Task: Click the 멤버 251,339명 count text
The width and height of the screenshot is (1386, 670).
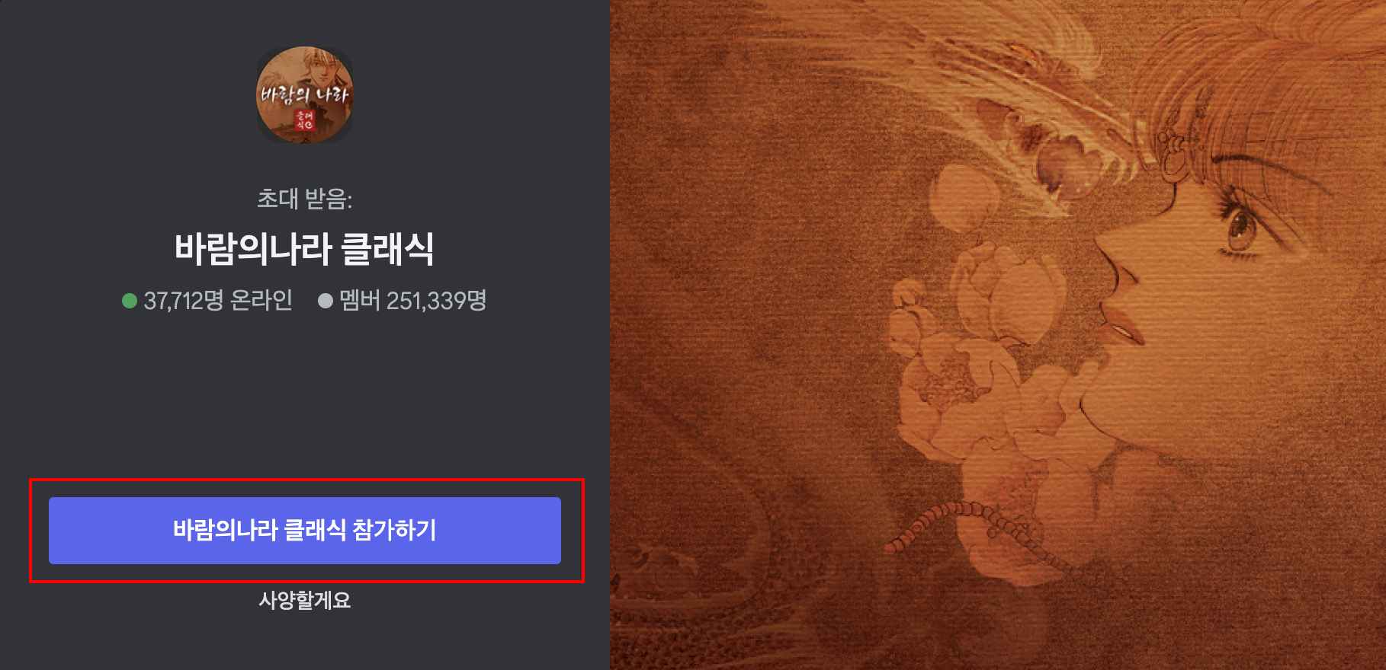Action: [413, 301]
